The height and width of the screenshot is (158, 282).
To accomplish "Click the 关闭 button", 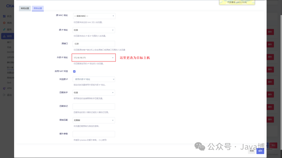I will [x=251, y=151].
